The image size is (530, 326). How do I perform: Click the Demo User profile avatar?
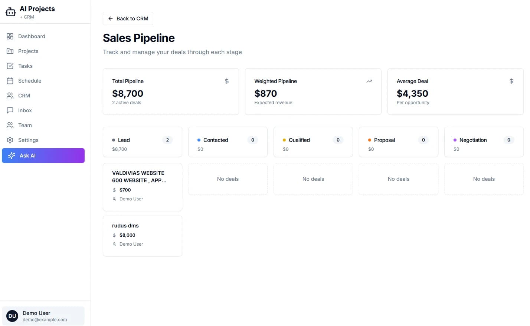12,316
